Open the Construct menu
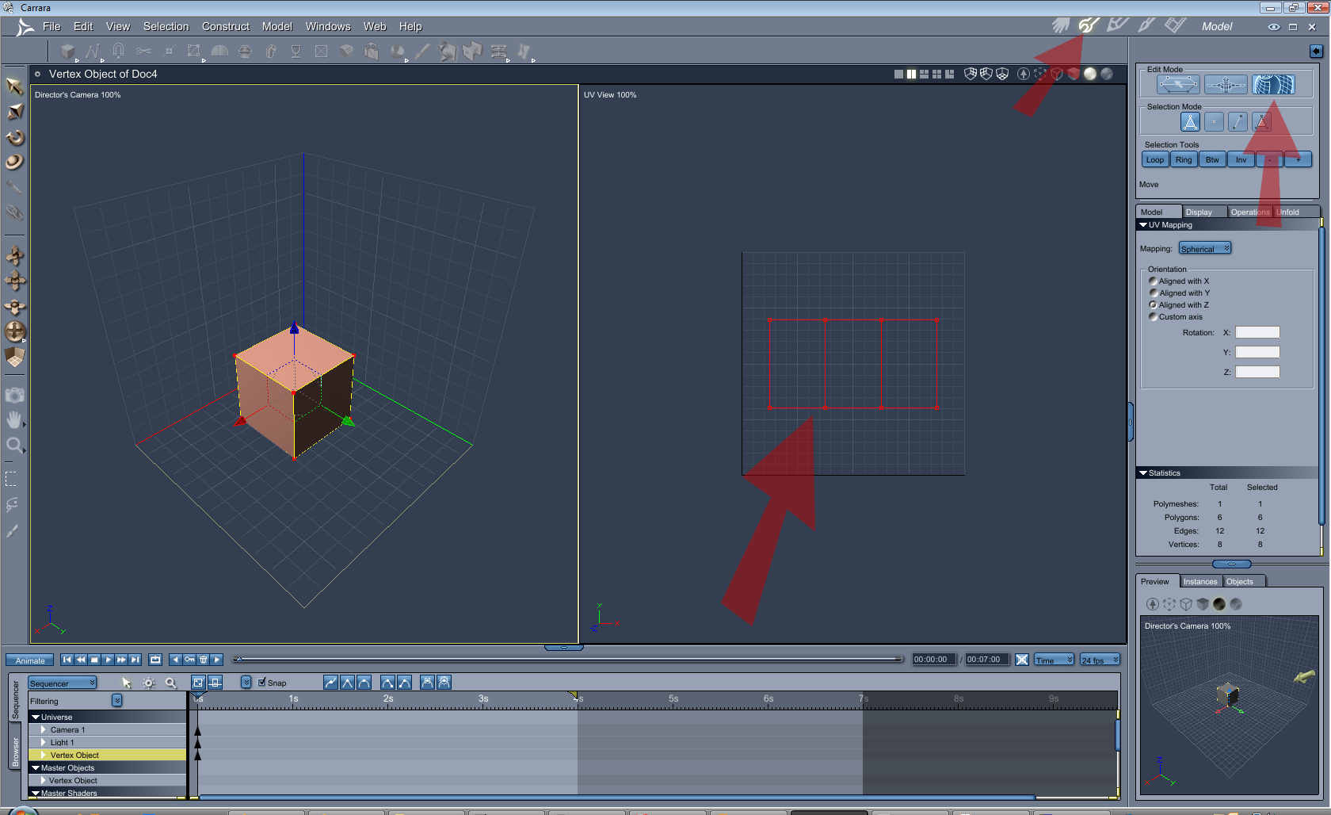Viewport: 1331px width, 815px height. click(x=225, y=26)
